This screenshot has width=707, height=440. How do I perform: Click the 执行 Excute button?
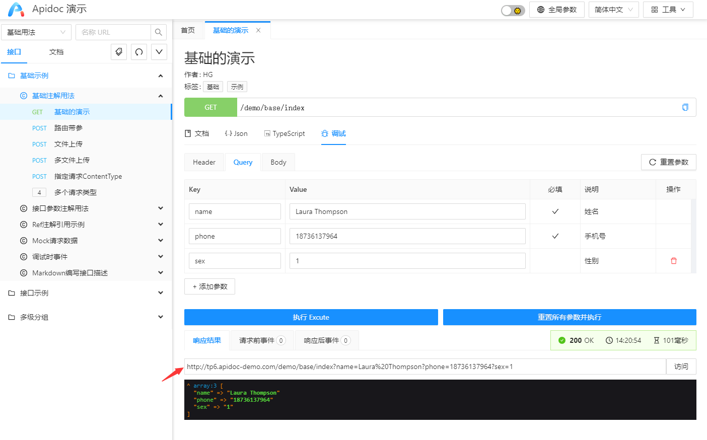click(311, 317)
